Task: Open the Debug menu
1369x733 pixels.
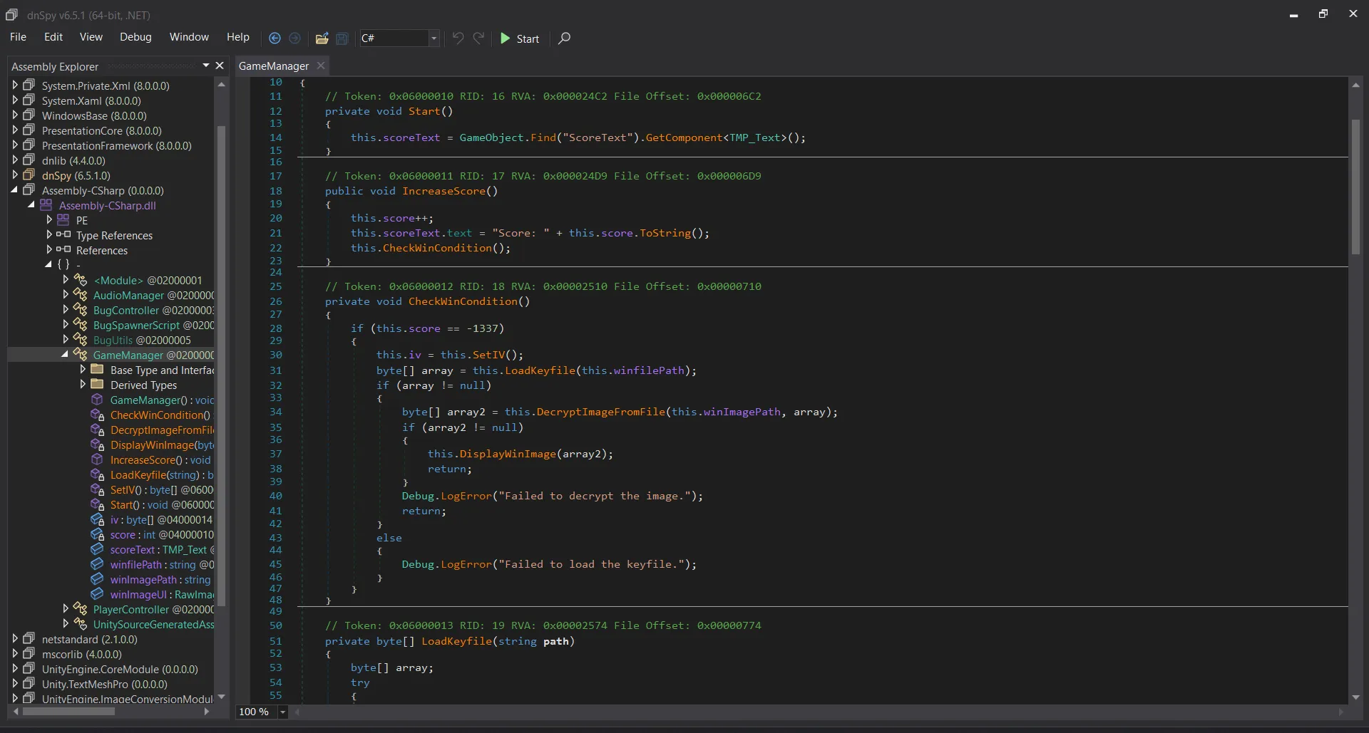Action: [x=135, y=37]
